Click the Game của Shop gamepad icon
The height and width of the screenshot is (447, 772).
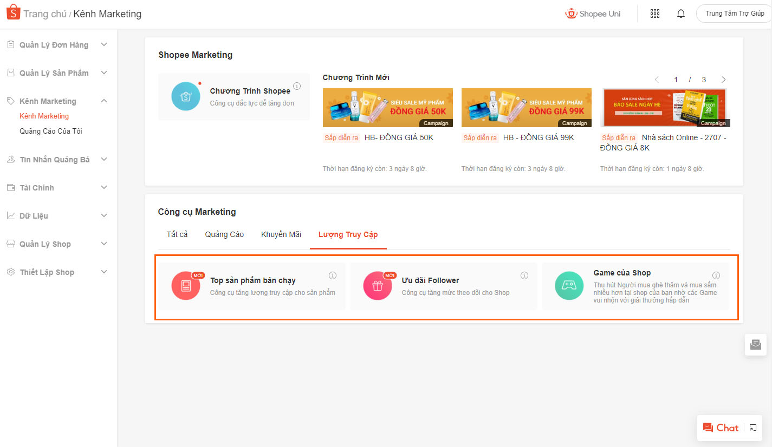click(569, 286)
